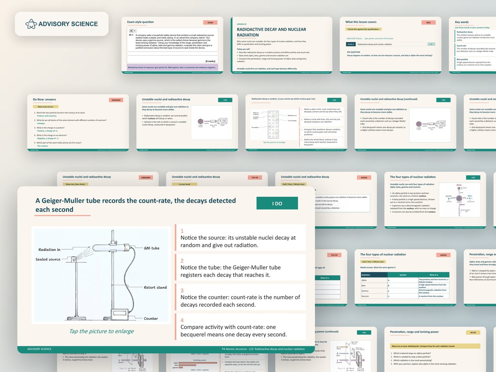Open the Radioactive Decay and Nuclear Radiation title slide
The width and height of the screenshot is (496, 372).
[x=281, y=45]
